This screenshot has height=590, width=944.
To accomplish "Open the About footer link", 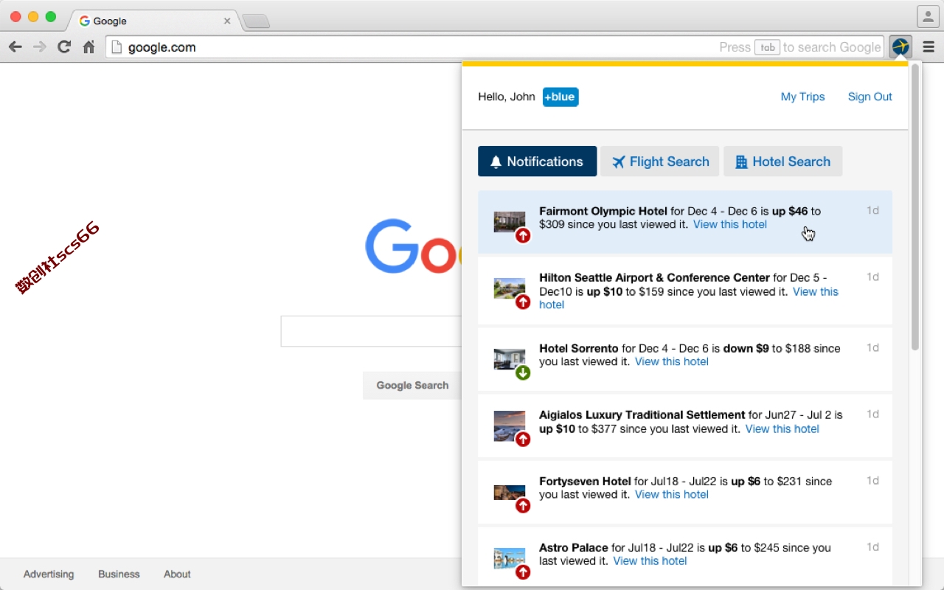I will 177,574.
